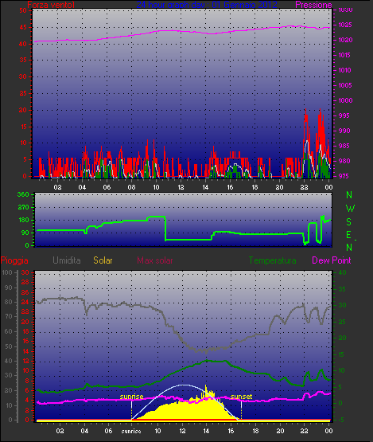Click the white 'sunrise' tick on the time axis

click(x=131, y=432)
